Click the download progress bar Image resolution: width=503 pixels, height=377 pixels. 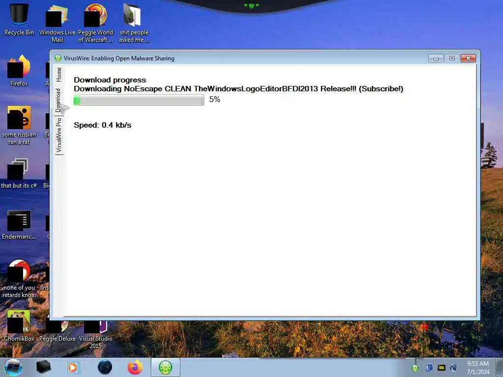click(139, 100)
